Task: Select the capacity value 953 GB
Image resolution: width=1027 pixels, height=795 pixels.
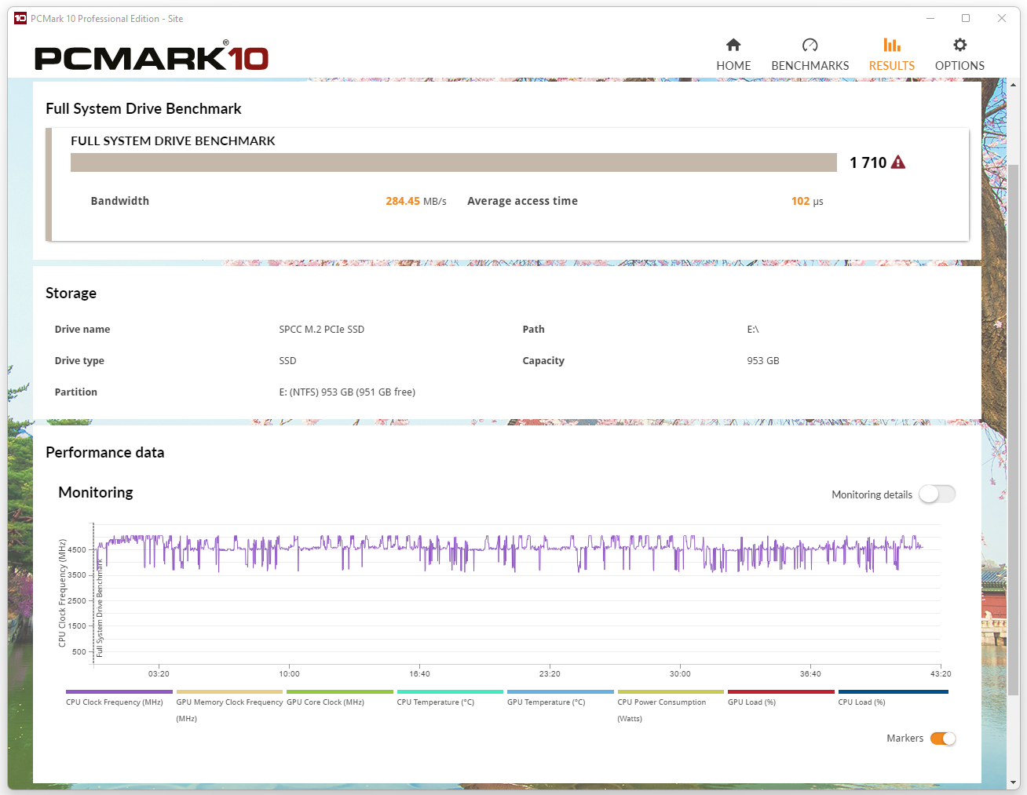Action: click(x=763, y=361)
